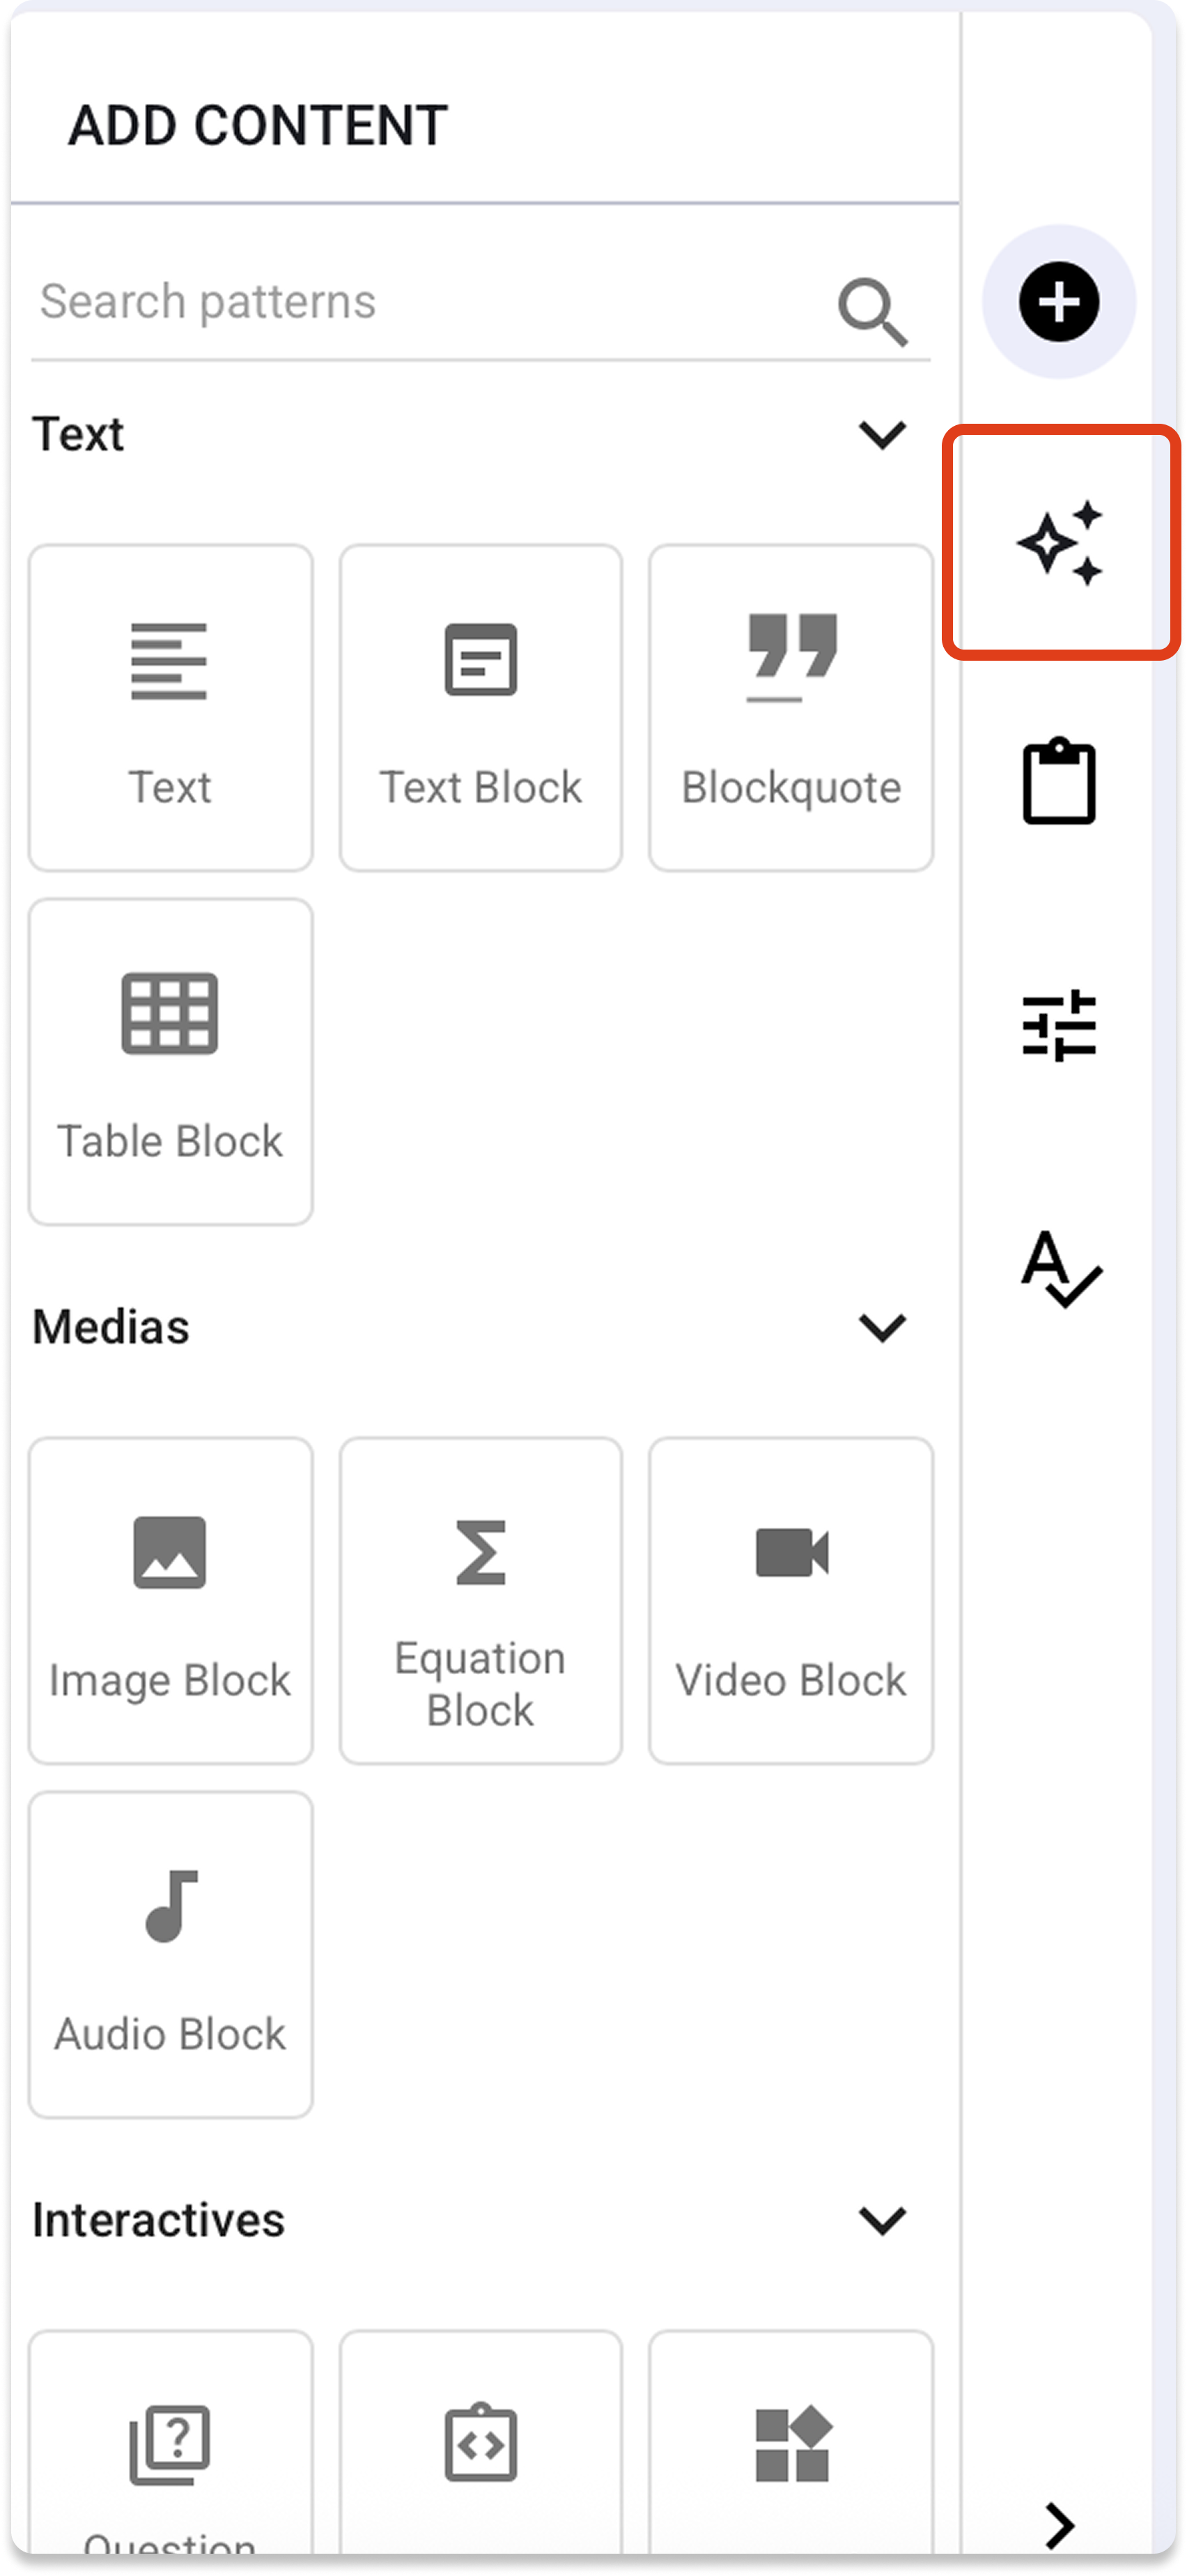Click the search magnifier icon

click(x=872, y=312)
